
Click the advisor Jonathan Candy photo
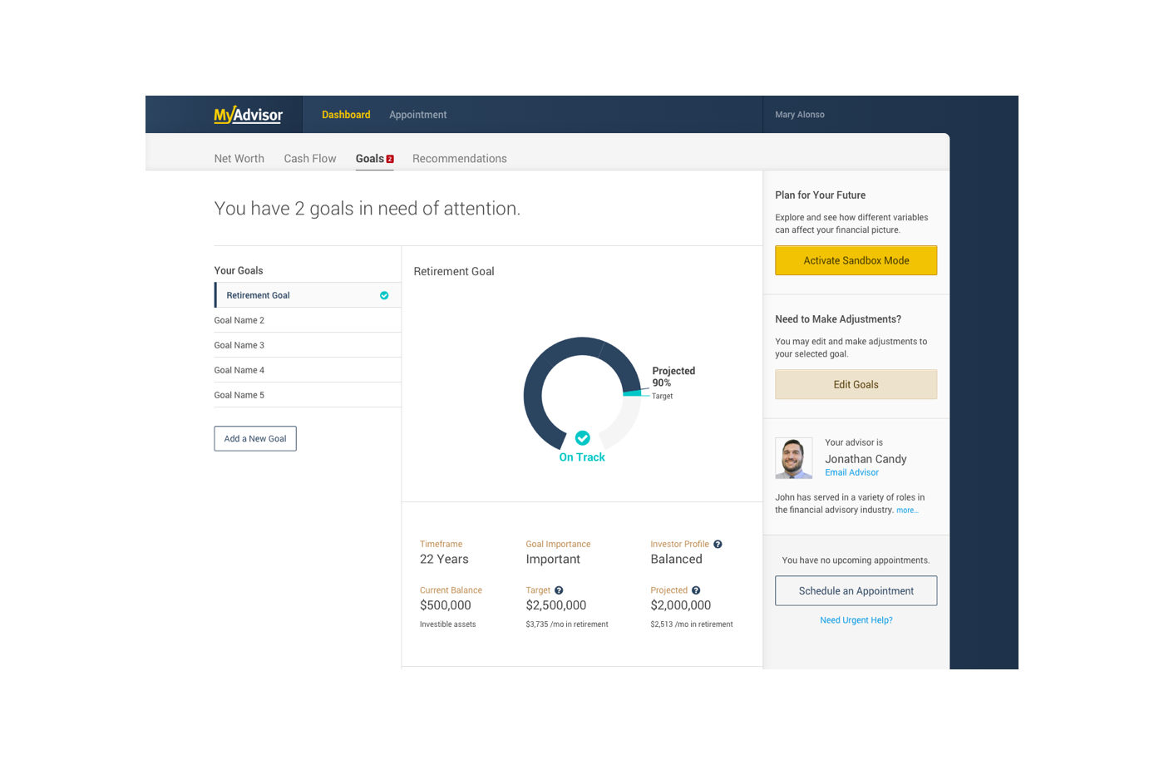(793, 458)
